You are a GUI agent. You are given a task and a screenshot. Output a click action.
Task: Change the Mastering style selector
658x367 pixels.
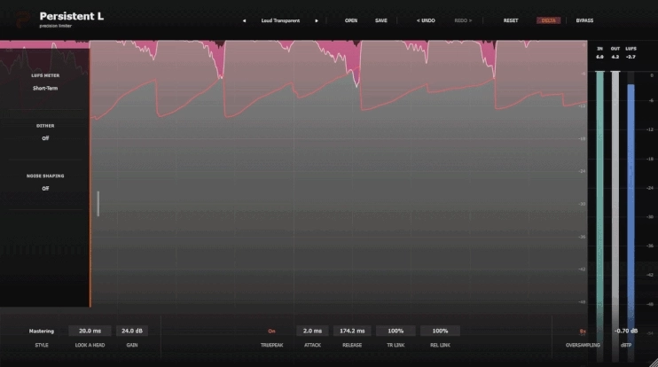tap(42, 331)
